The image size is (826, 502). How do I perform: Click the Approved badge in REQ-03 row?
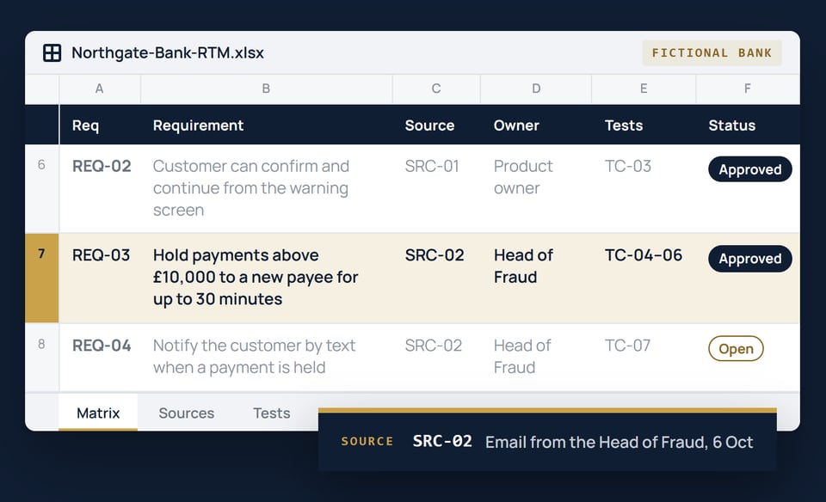click(x=750, y=259)
